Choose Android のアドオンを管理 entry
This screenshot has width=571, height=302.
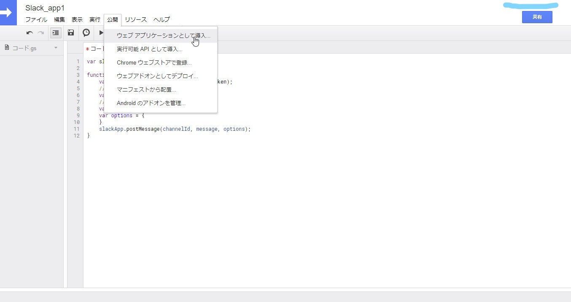[151, 103]
